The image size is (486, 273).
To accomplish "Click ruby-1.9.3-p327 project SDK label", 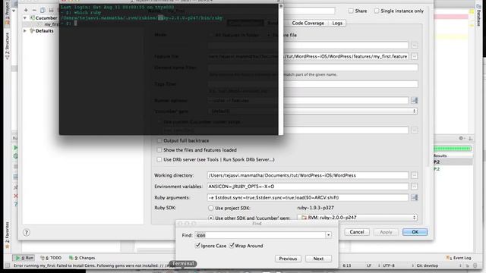I will (x=316, y=208).
